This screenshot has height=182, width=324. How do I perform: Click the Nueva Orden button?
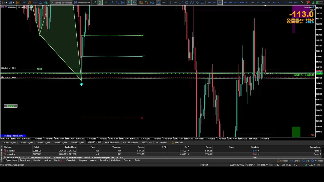(x=82, y=3)
